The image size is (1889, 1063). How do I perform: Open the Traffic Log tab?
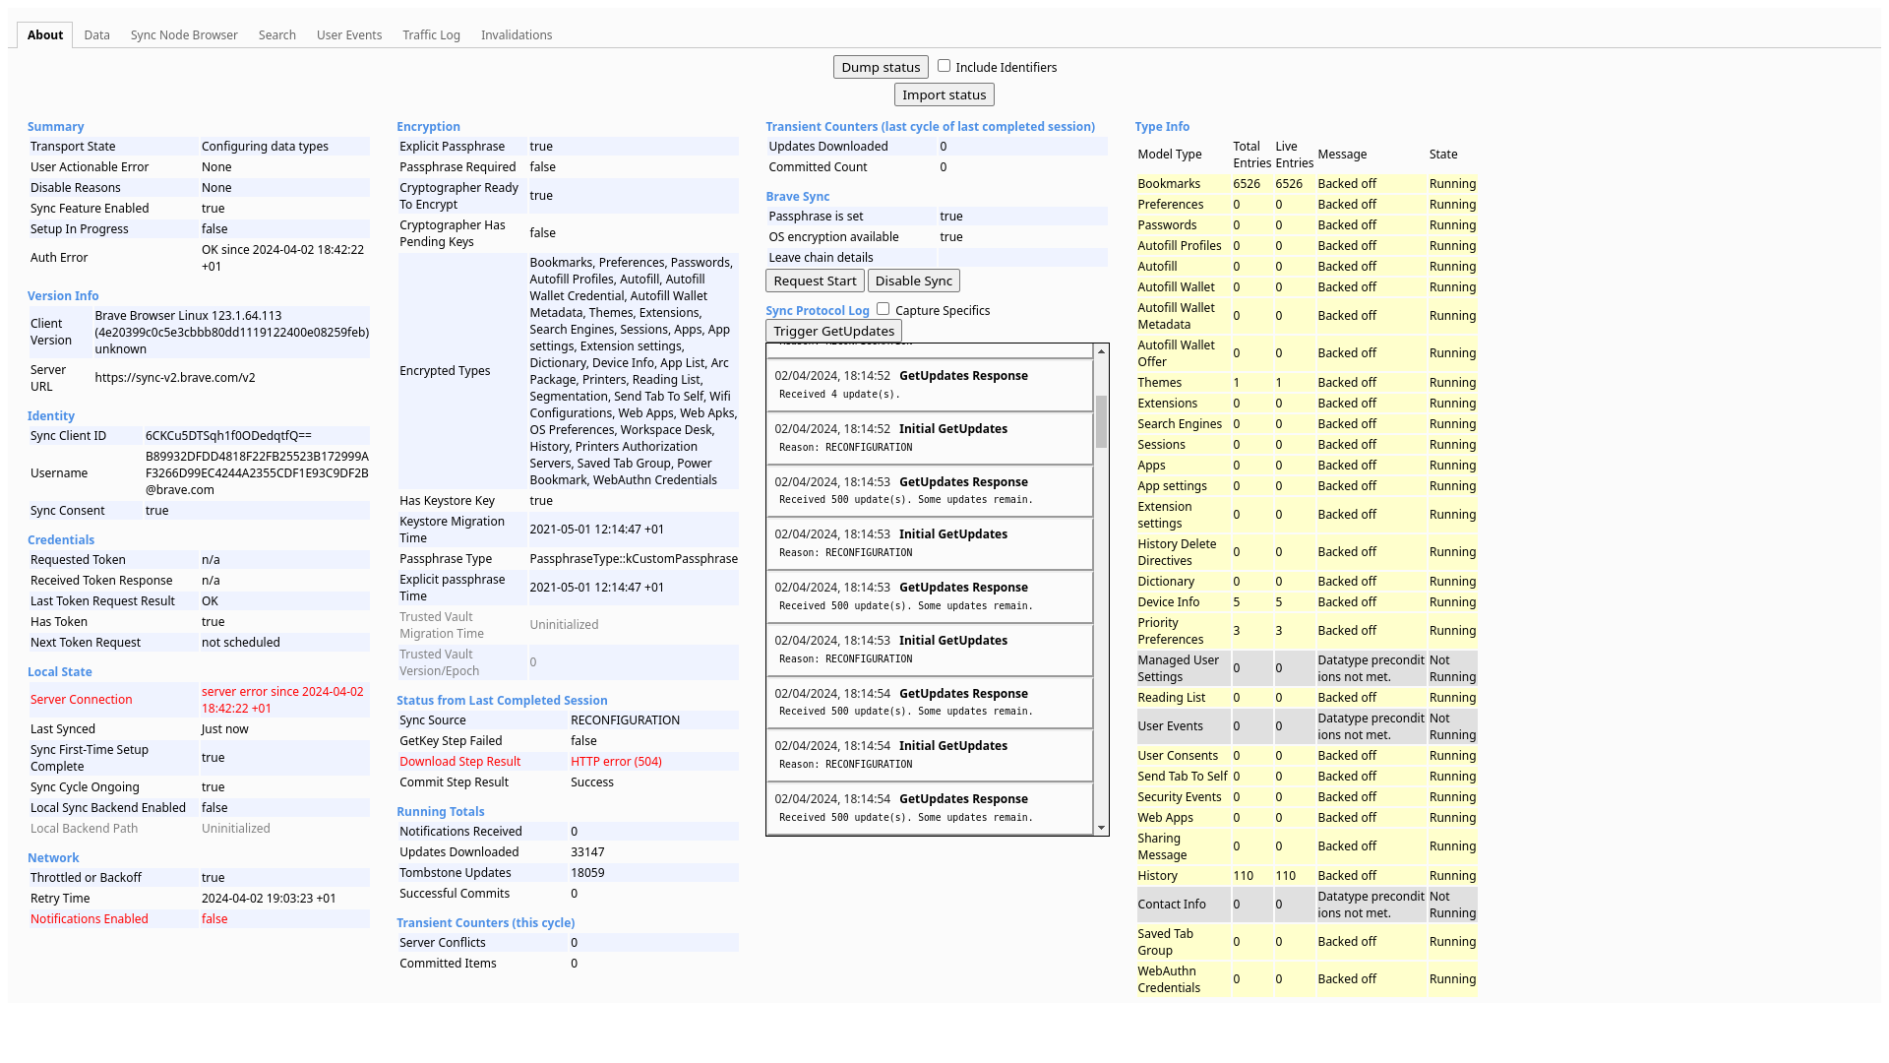coord(431,34)
